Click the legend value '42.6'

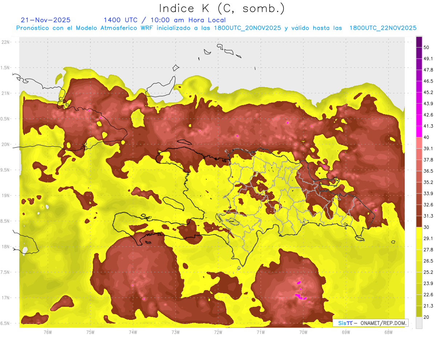[428, 115]
